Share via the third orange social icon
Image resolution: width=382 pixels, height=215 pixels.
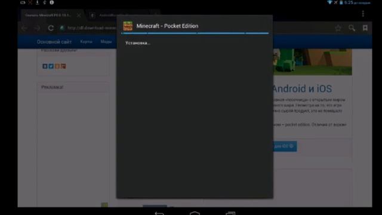click(57, 66)
